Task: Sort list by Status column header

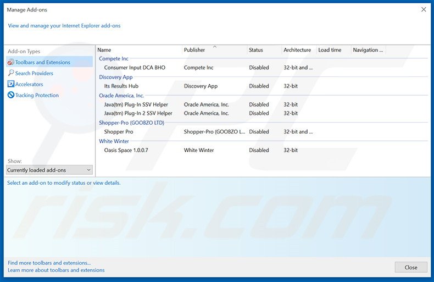Action: pyautogui.click(x=264, y=50)
